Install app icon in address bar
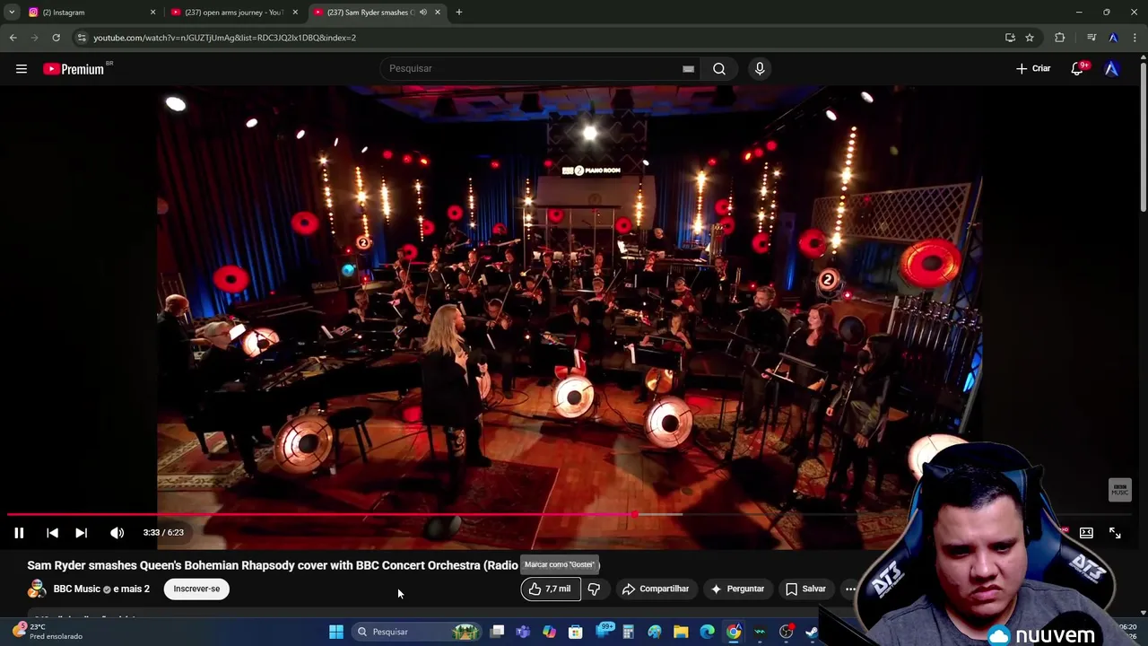Image resolution: width=1148 pixels, height=646 pixels. (1010, 38)
